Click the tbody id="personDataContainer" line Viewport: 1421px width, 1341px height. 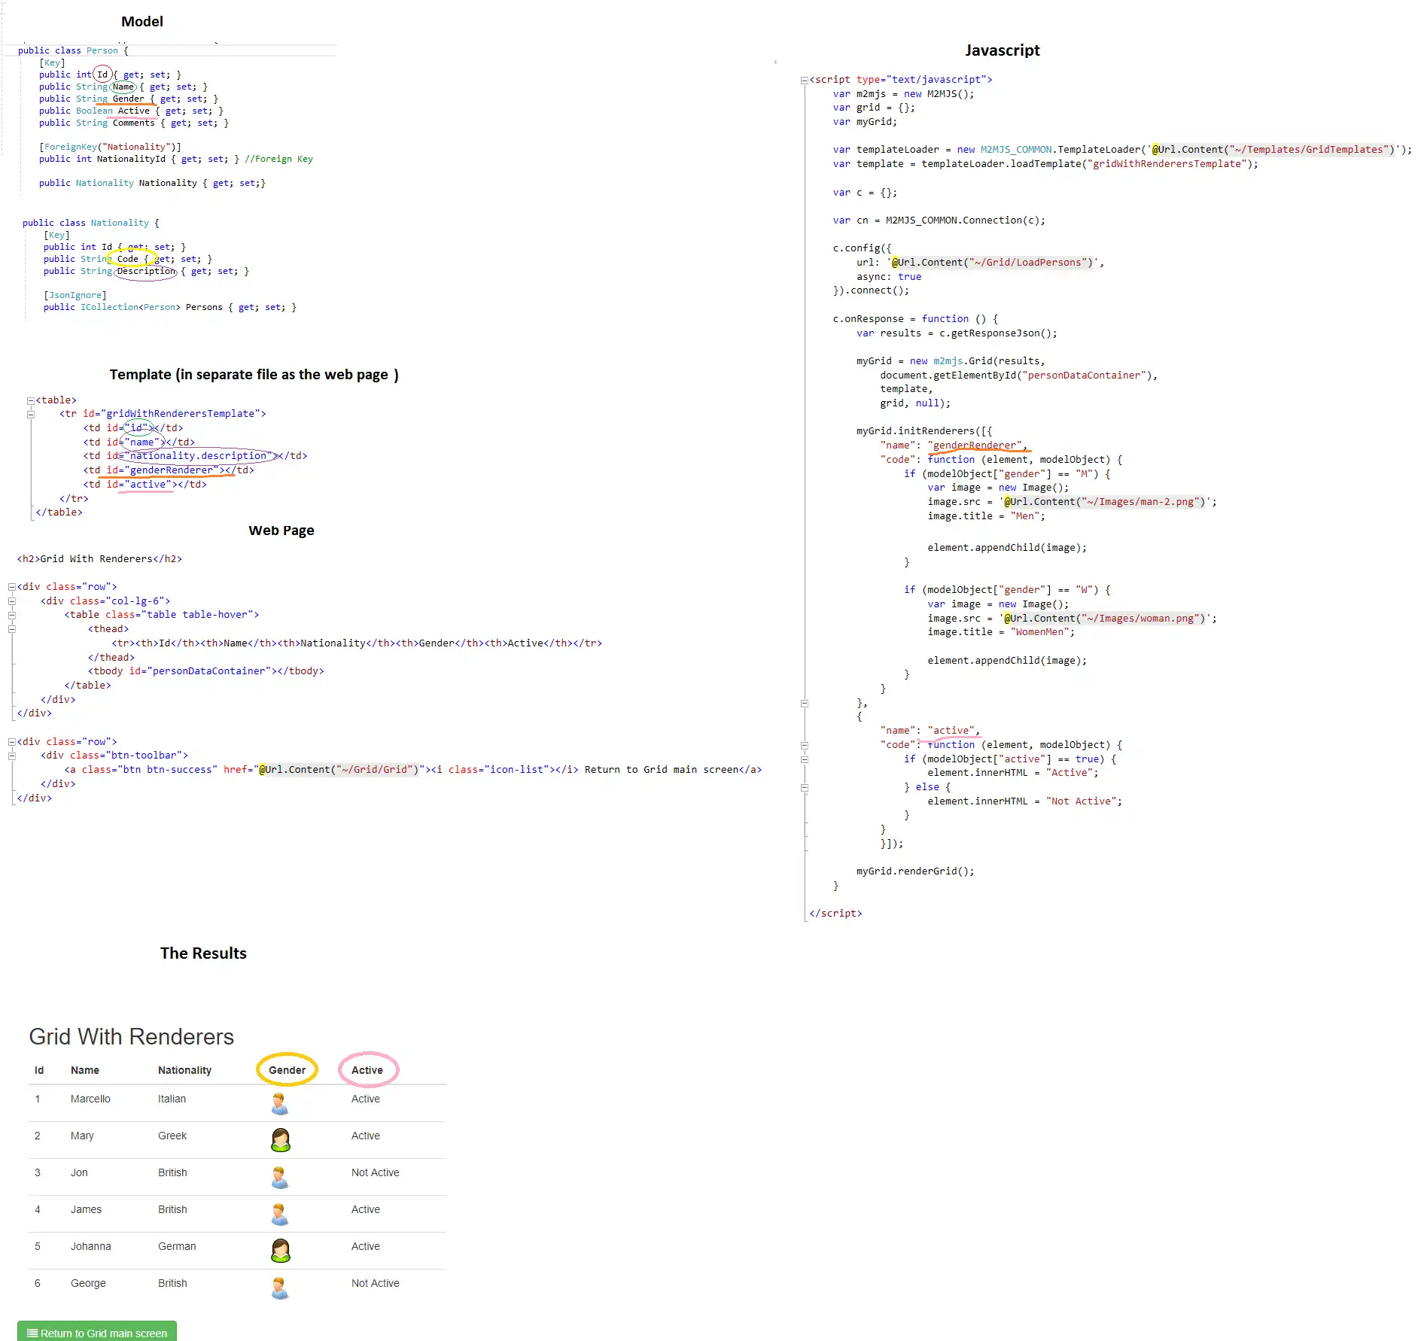tap(206, 671)
